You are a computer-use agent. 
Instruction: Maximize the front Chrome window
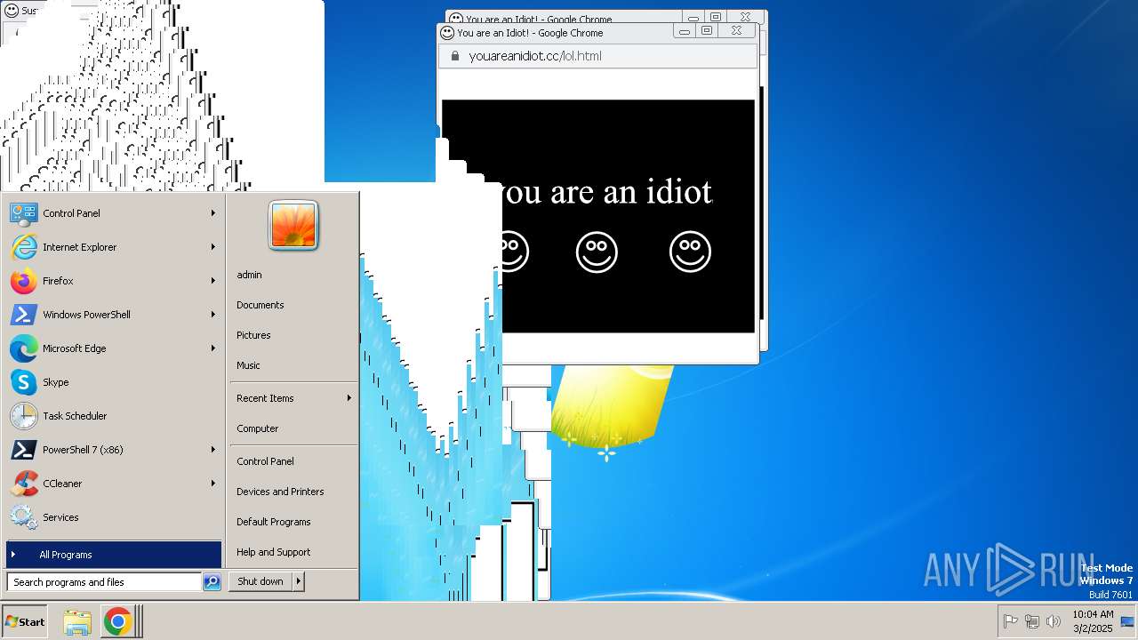(707, 31)
